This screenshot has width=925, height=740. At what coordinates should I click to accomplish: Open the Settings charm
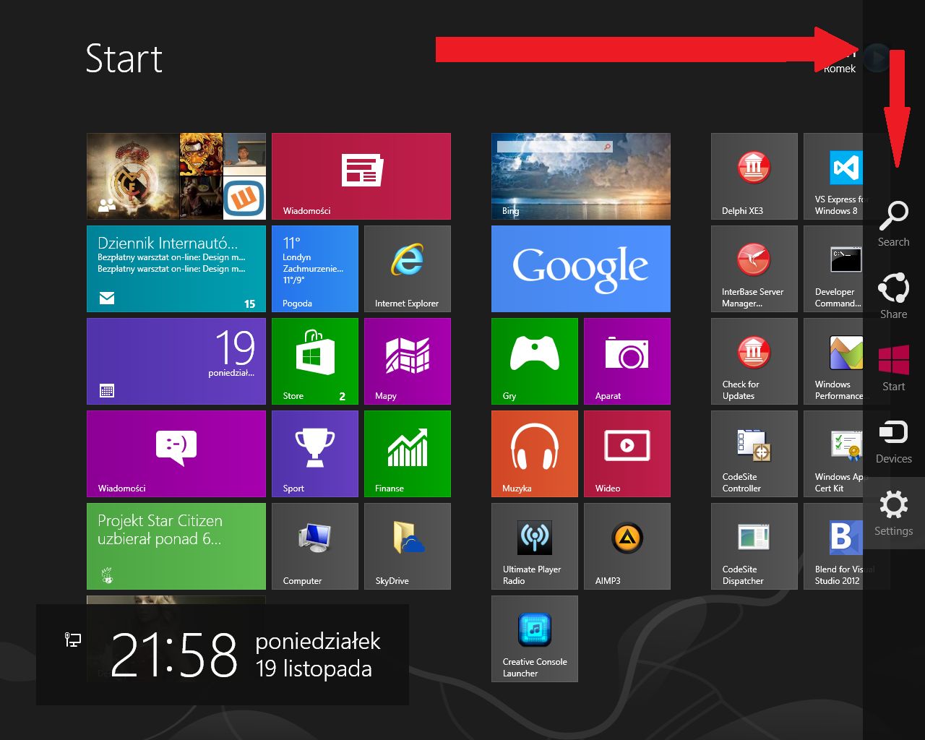894,513
